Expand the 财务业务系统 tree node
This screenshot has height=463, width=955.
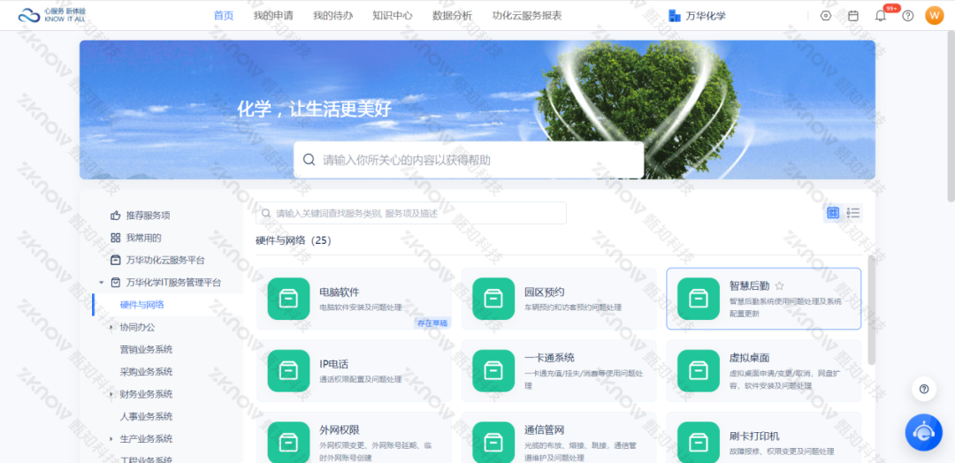(111, 394)
